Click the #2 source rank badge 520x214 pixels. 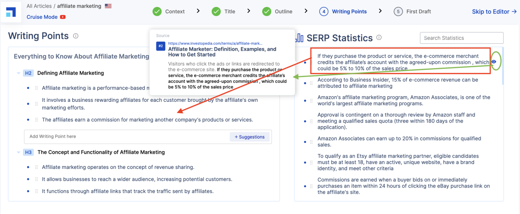pos(161,46)
